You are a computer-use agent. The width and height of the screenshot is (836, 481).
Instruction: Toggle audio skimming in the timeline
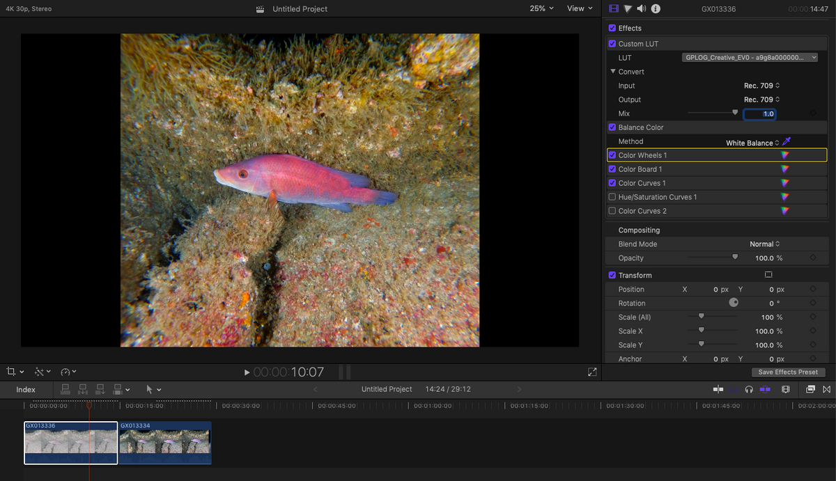734,389
